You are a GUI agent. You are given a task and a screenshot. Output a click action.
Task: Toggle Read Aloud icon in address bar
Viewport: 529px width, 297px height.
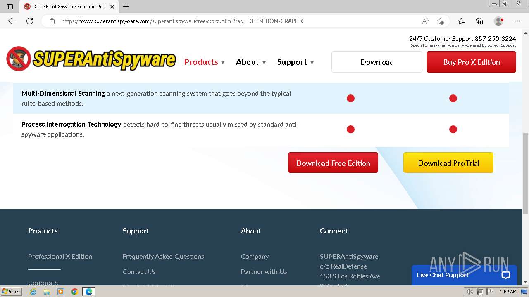tap(425, 21)
